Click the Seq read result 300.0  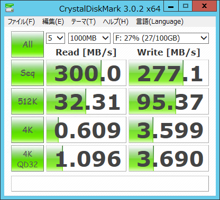pos(86,73)
